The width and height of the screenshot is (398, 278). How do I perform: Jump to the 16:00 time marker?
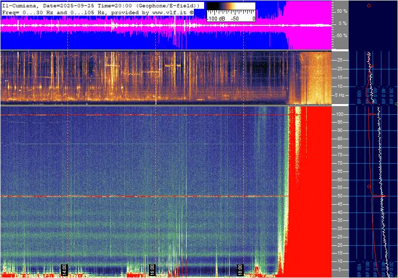click(152, 270)
